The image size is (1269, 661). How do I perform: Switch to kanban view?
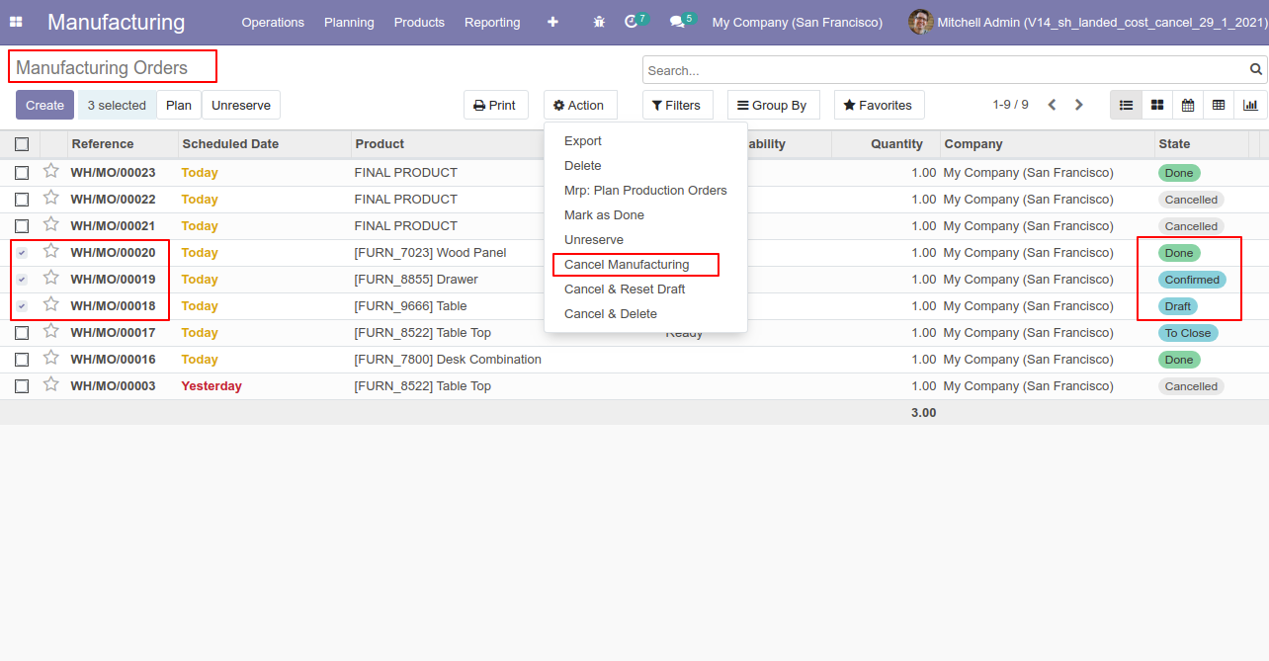click(x=1157, y=106)
